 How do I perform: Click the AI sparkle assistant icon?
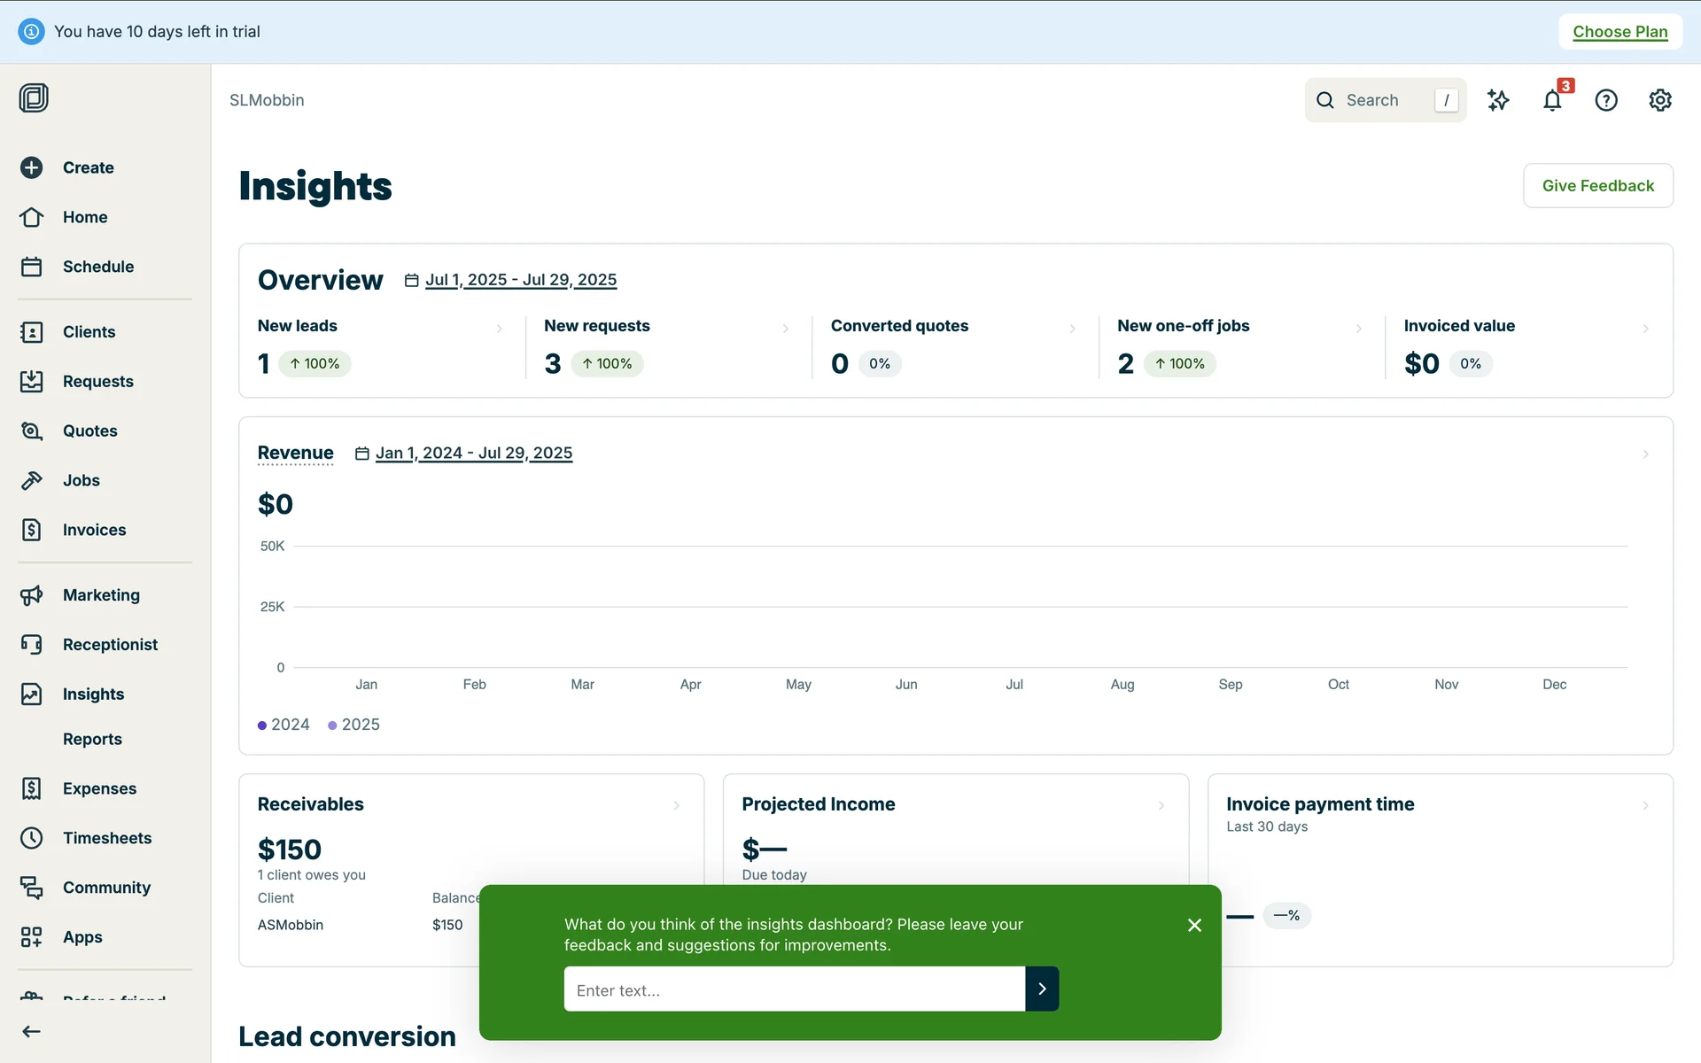(1498, 100)
